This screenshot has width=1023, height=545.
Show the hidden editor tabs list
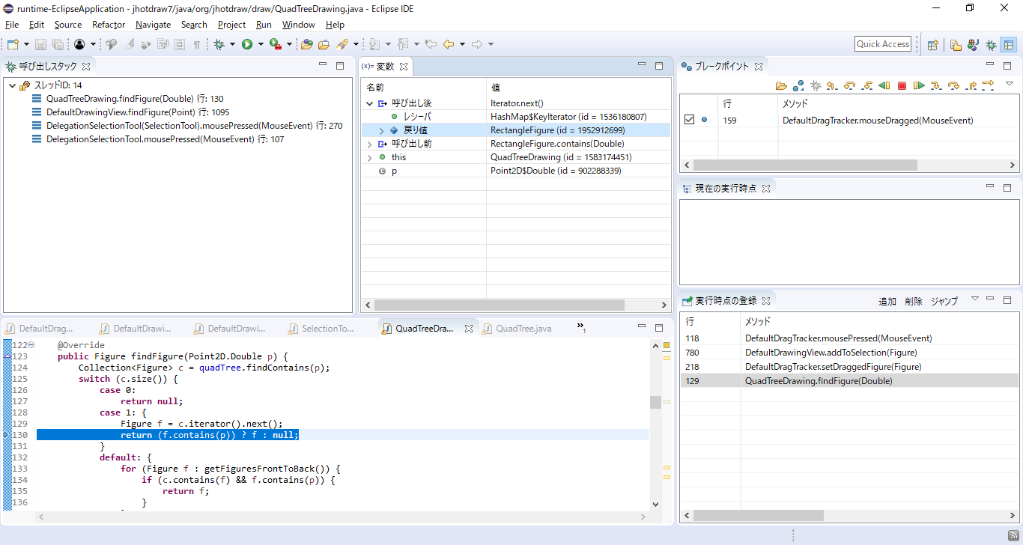[x=580, y=327]
